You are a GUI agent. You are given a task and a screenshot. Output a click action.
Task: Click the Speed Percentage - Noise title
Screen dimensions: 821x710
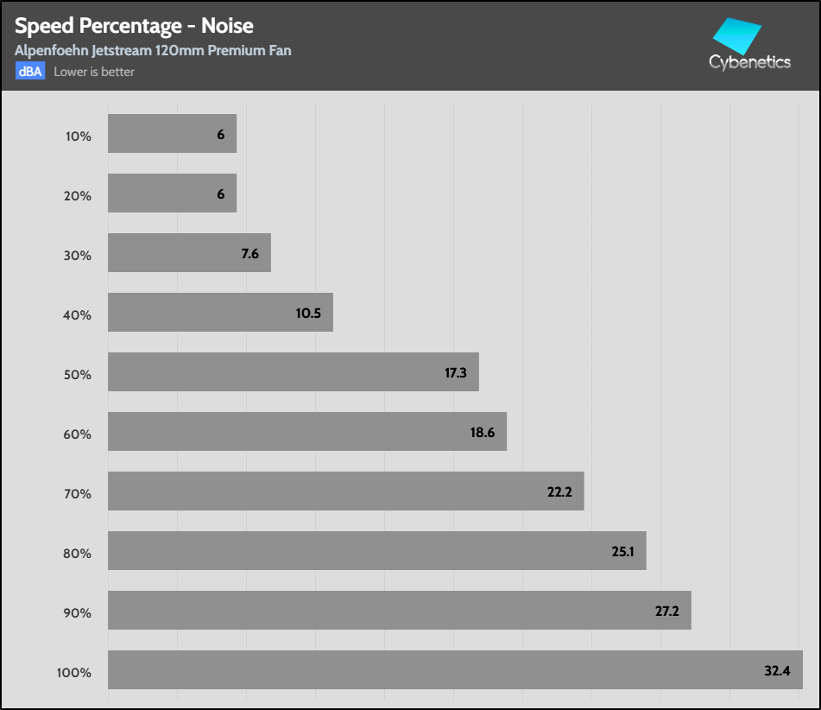[134, 27]
